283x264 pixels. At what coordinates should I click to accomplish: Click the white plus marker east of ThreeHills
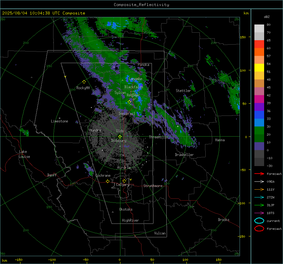(178, 126)
